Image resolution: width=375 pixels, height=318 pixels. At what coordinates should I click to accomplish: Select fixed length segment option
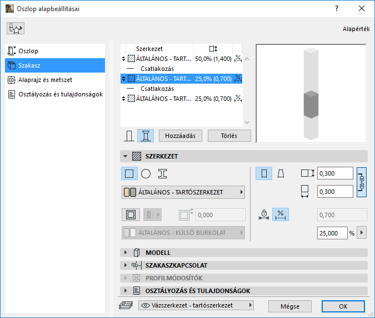click(x=264, y=214)
